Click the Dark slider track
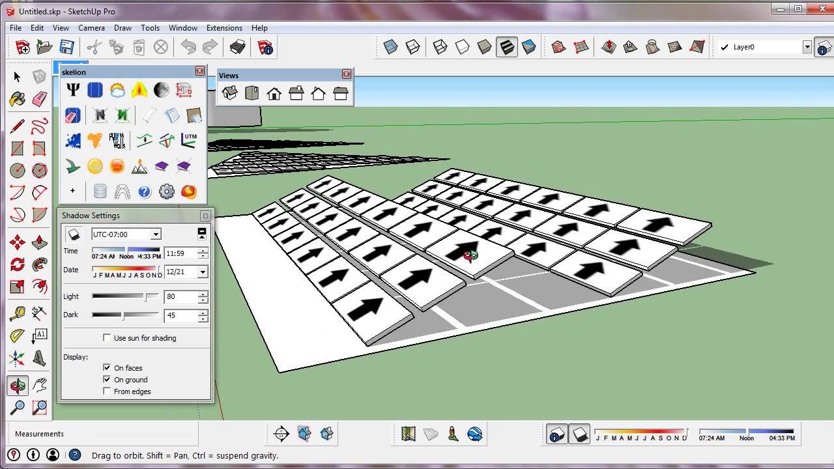Viewport: 834px width, 469px height. point(125,315)
